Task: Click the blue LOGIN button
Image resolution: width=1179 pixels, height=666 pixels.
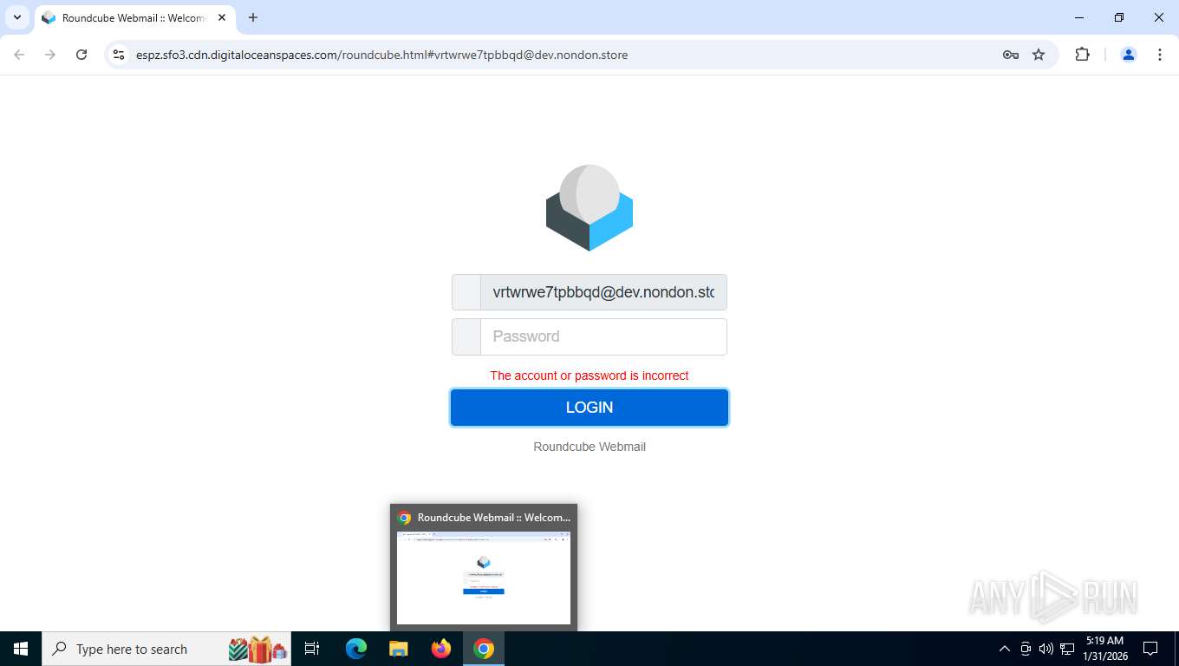Action: click(589, 408)
